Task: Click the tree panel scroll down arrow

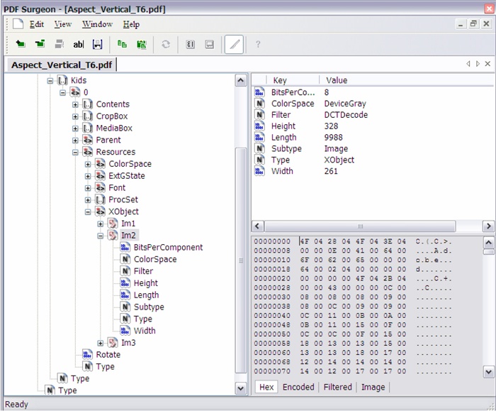Action: pyautogui.click(x=241, y=388)
